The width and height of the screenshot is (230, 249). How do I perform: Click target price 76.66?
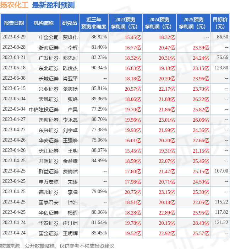point(223,58)
